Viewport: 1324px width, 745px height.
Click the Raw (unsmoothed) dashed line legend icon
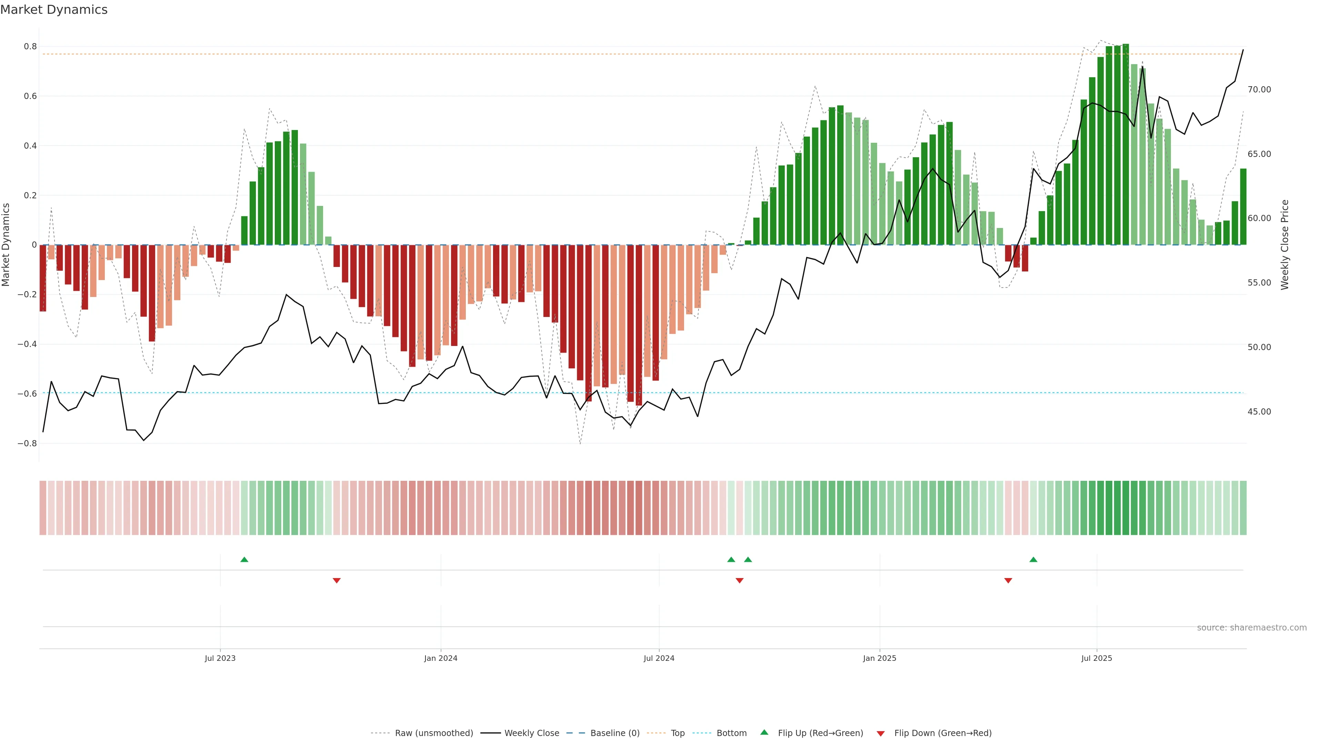pos(380,733)
